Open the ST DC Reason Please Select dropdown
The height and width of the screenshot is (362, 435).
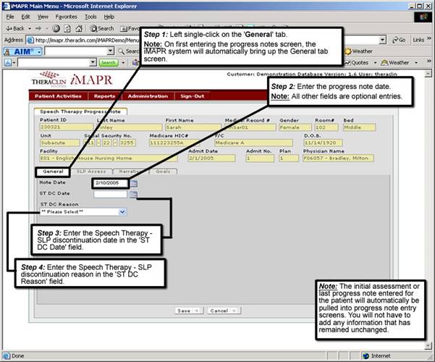point(83,212)
